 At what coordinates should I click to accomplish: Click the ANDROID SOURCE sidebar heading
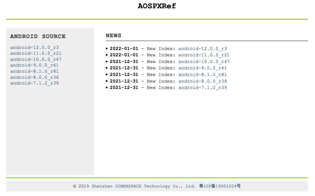pyautogui.click(x=38, y=36)
